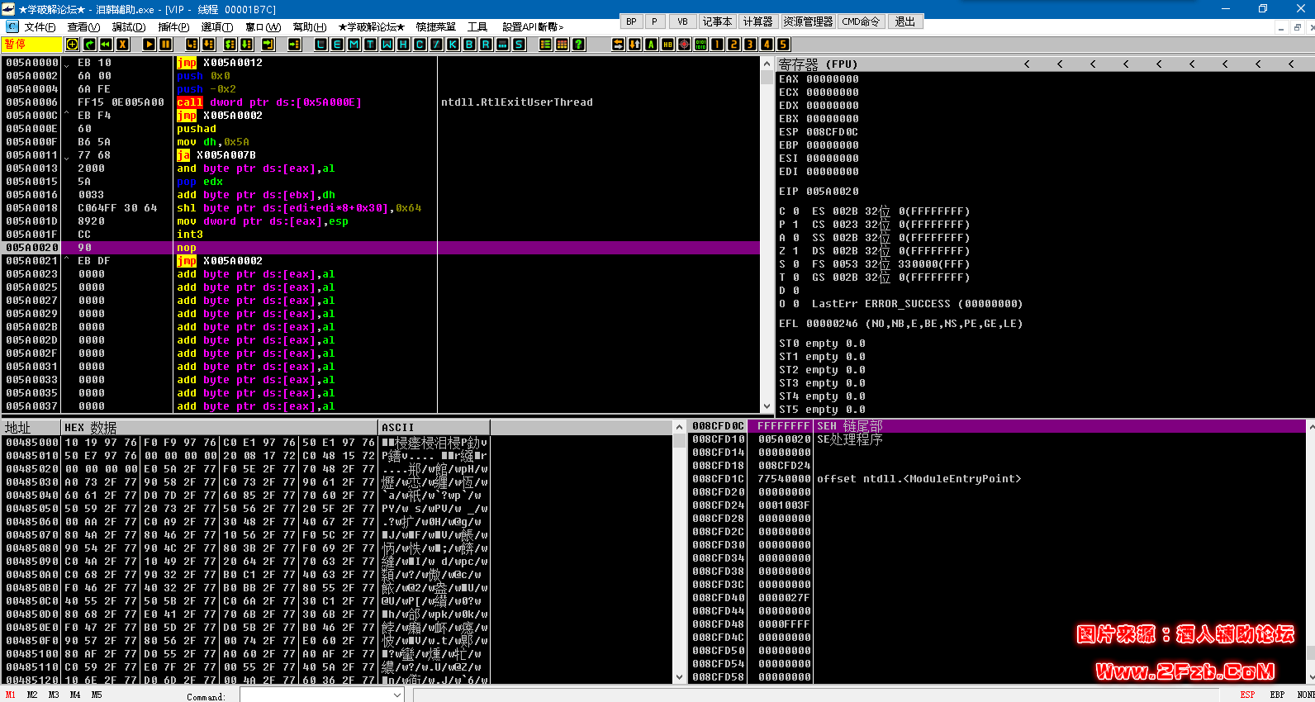Select the M2 memory tab in status bar
This screenshot has width=1315, height=702.
(x=32, y=695)
